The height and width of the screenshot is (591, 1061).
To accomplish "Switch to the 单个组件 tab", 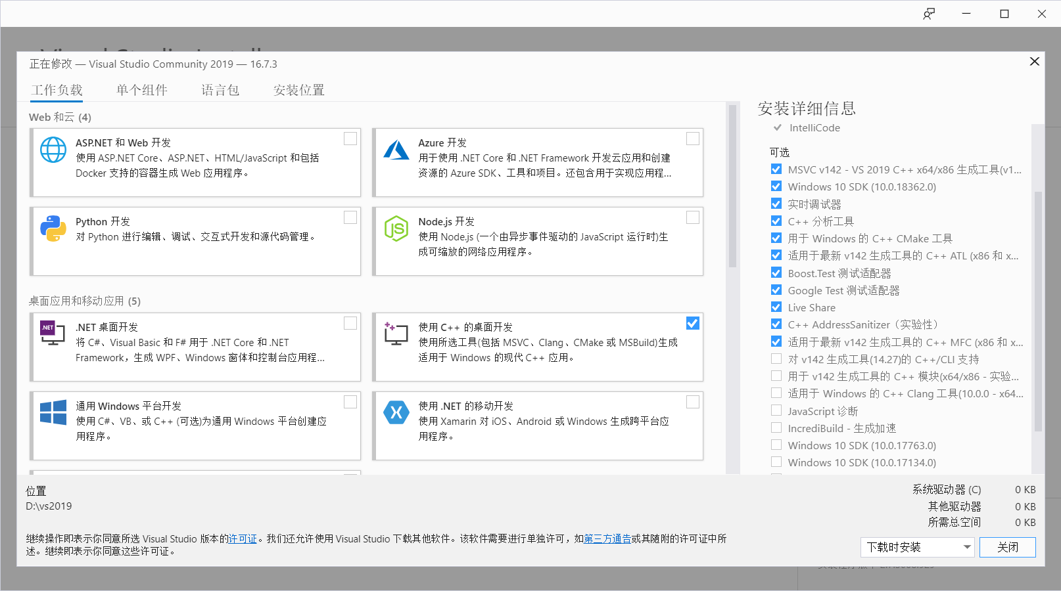I will pyautogui.click(x=142, y=90).
